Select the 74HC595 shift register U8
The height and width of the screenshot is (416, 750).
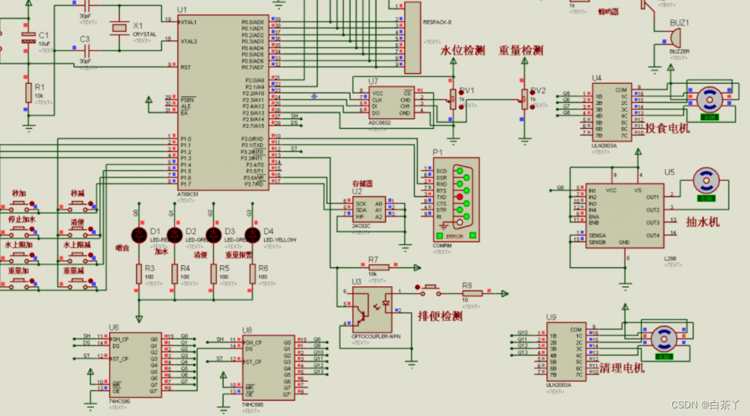tap(268, 367)
